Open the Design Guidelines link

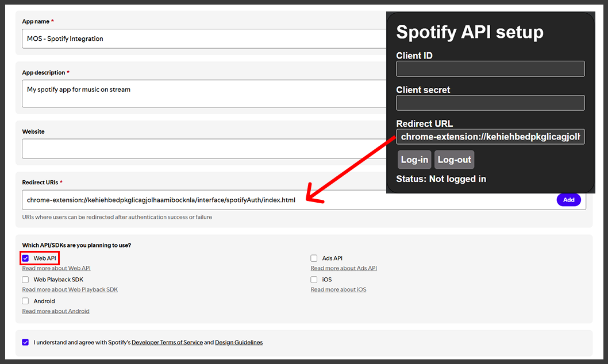(x=238, y=342)
